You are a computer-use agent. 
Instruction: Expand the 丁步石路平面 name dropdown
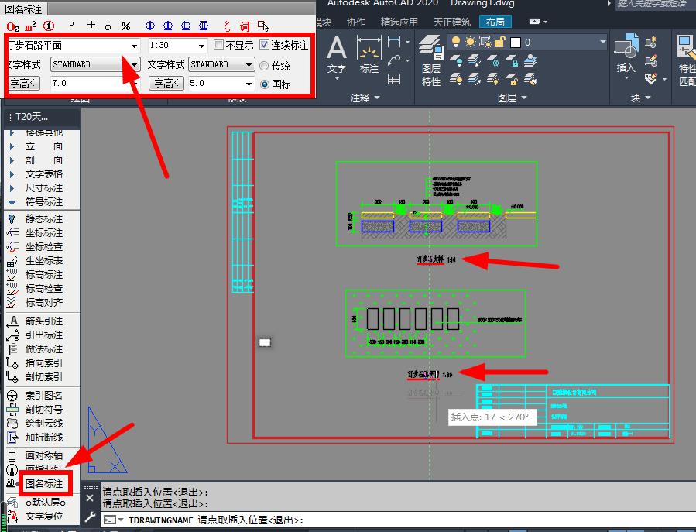[135, 46]
